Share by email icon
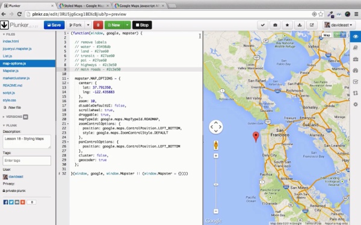Image resolution: width=361 pixels, height=225 pixels. pyautogui.click(x=17, y=202)
